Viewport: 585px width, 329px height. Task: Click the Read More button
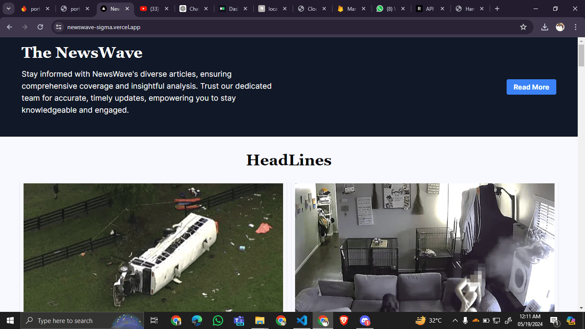pyautogui.click(x=531, y=87)
